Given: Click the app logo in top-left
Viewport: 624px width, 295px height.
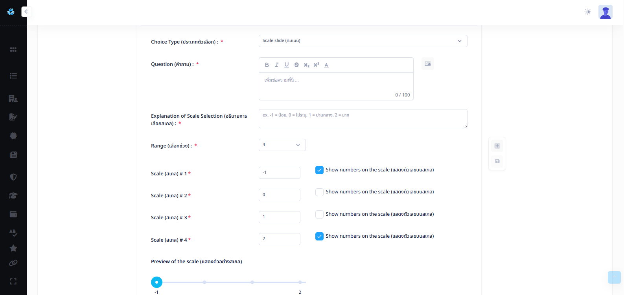Looking at the screenshot, I should click(x=11, y=12).
